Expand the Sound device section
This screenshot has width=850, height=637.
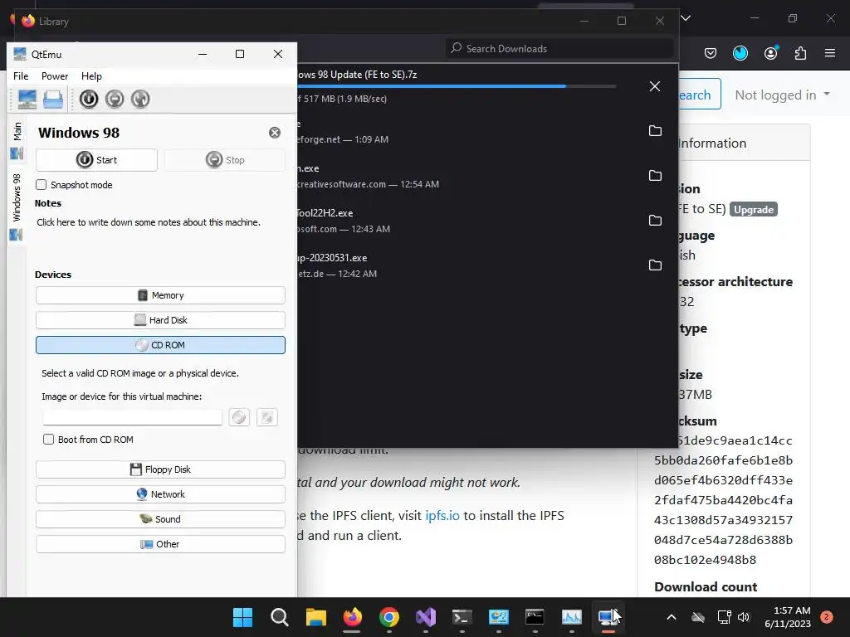click(x=160, y=519)
